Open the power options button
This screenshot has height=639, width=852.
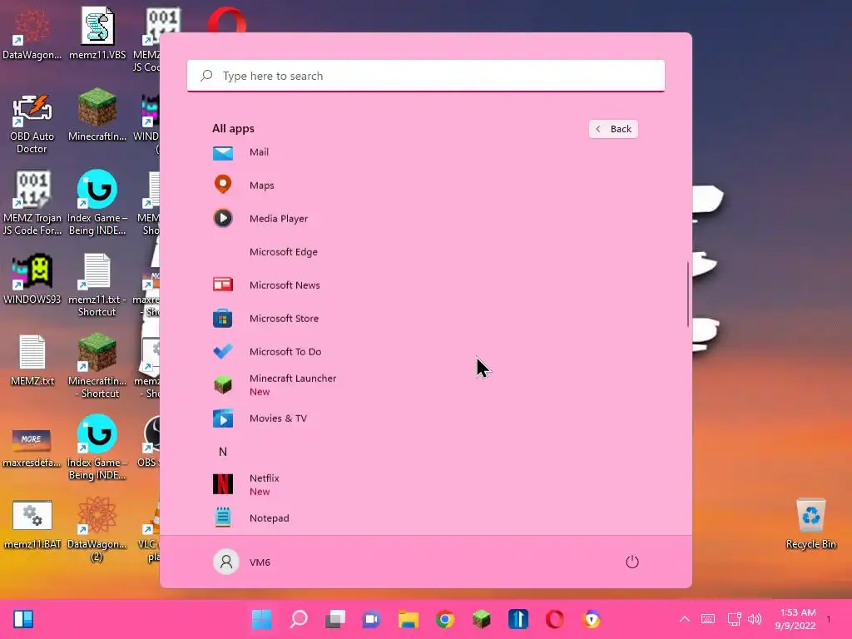tap(632, 562)
